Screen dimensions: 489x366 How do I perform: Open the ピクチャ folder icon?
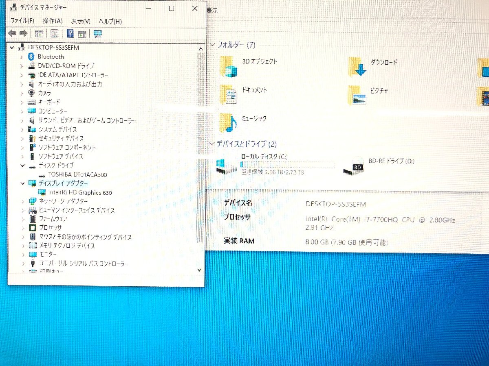click(357, 95)
